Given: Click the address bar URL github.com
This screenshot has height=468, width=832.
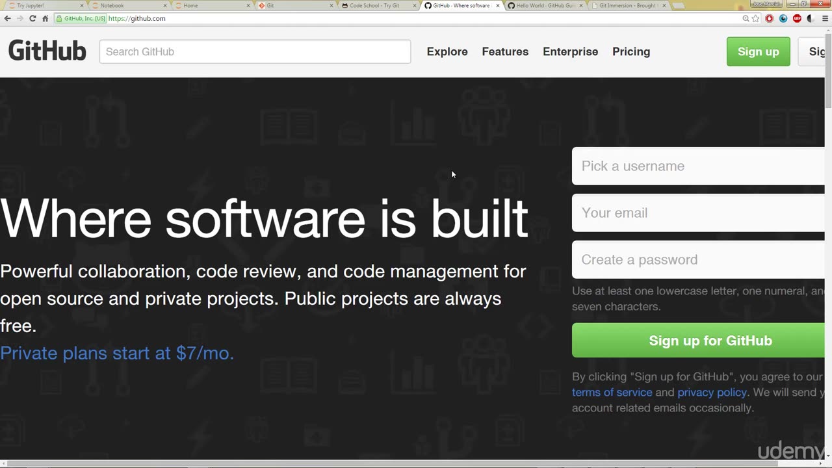Looking at the screenshot, I should (137, 18).
